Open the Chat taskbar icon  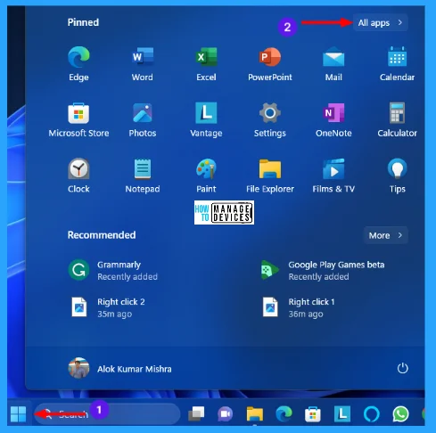point(226,413)
